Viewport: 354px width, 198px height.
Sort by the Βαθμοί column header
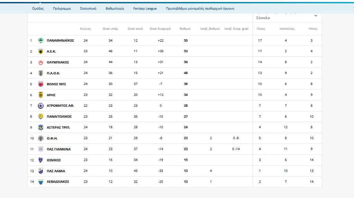click(185, 29)
